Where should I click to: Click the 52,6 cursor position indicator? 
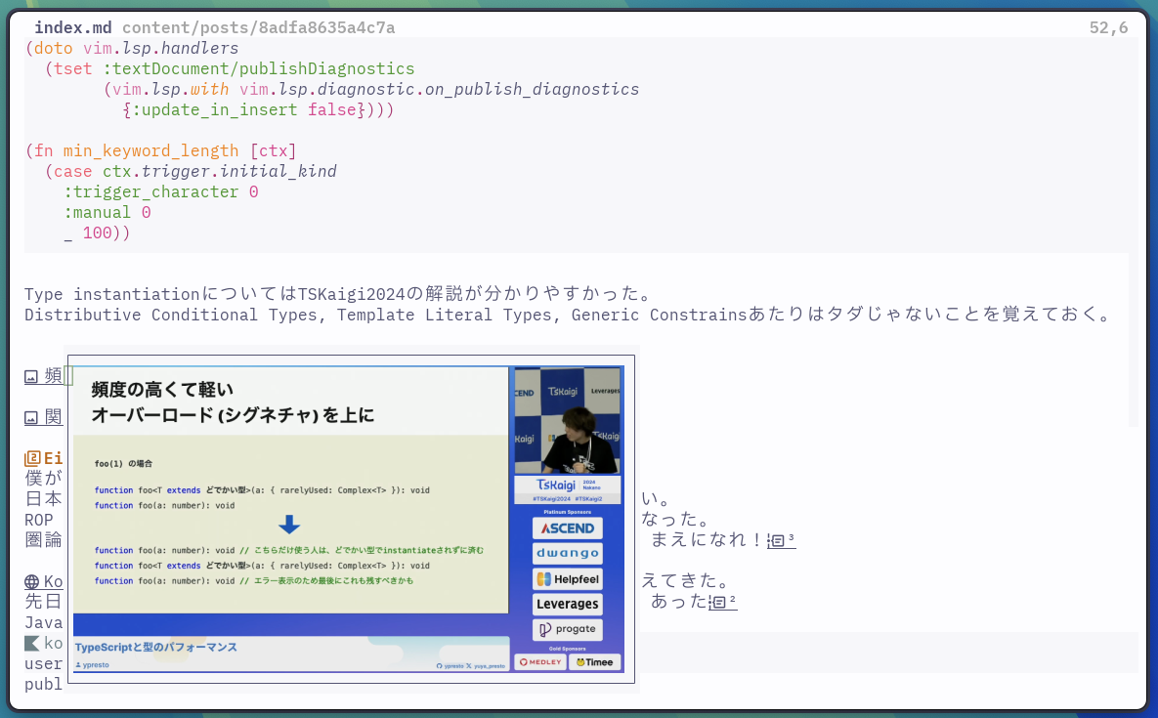click(x=1106, y=27)
